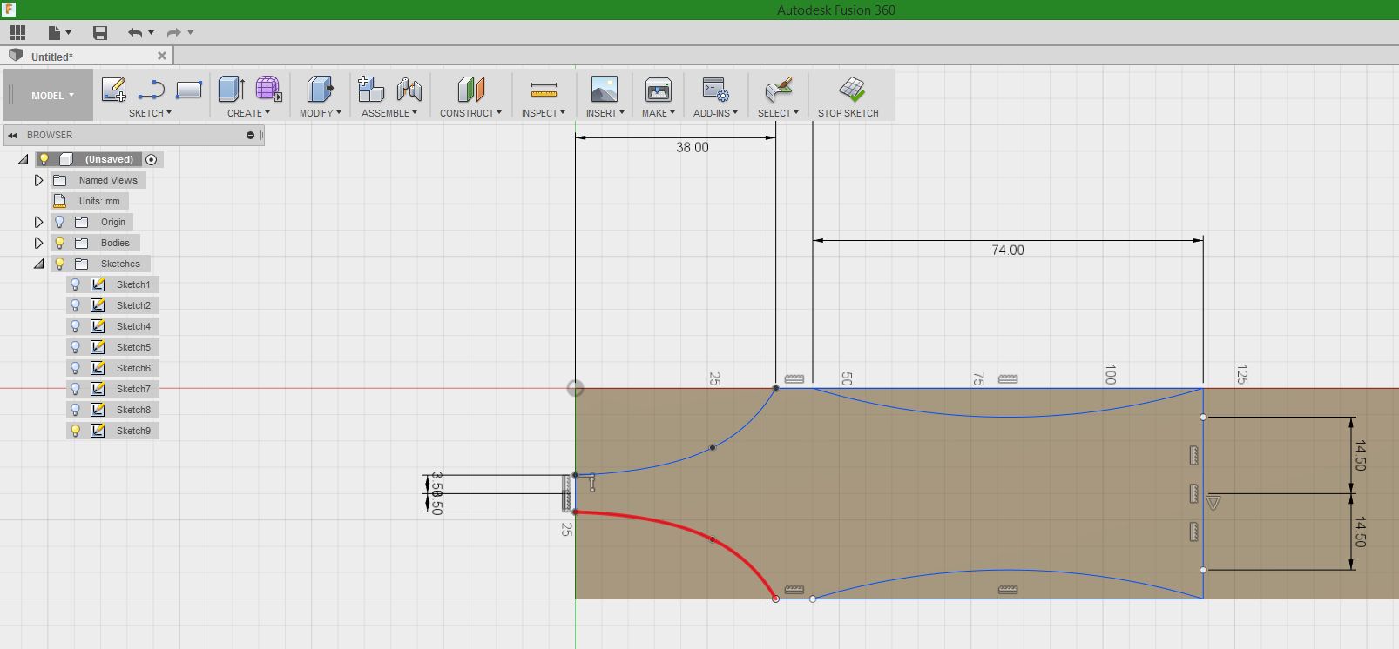Open the MAKE menu label

click(x=658, y=113)
